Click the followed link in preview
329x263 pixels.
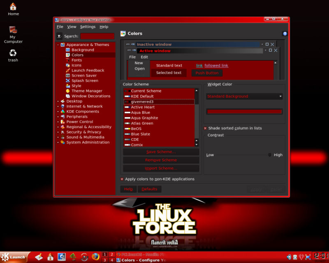click(216, 65)
